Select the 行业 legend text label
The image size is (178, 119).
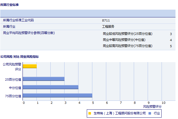(157, 113)
